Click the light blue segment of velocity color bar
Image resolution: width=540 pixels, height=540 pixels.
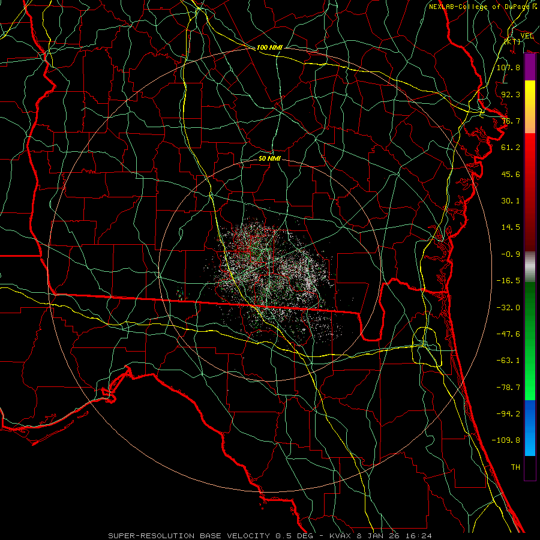click(x=530, y=428)
